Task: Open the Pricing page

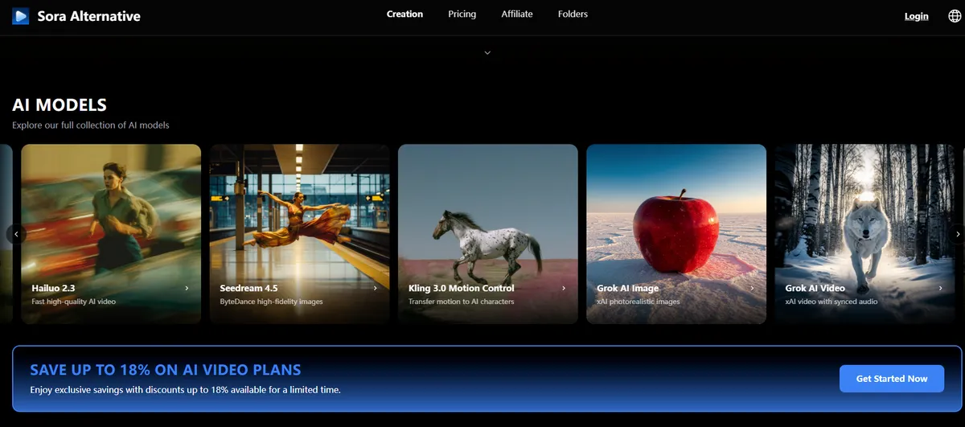Action: [x=462, y=14]
